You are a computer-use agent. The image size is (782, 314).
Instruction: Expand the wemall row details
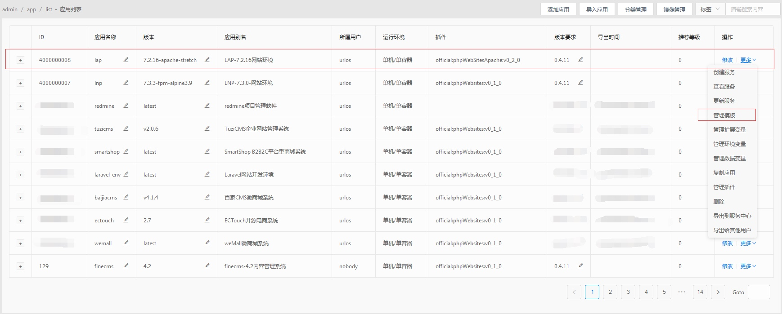pos(20,243)
